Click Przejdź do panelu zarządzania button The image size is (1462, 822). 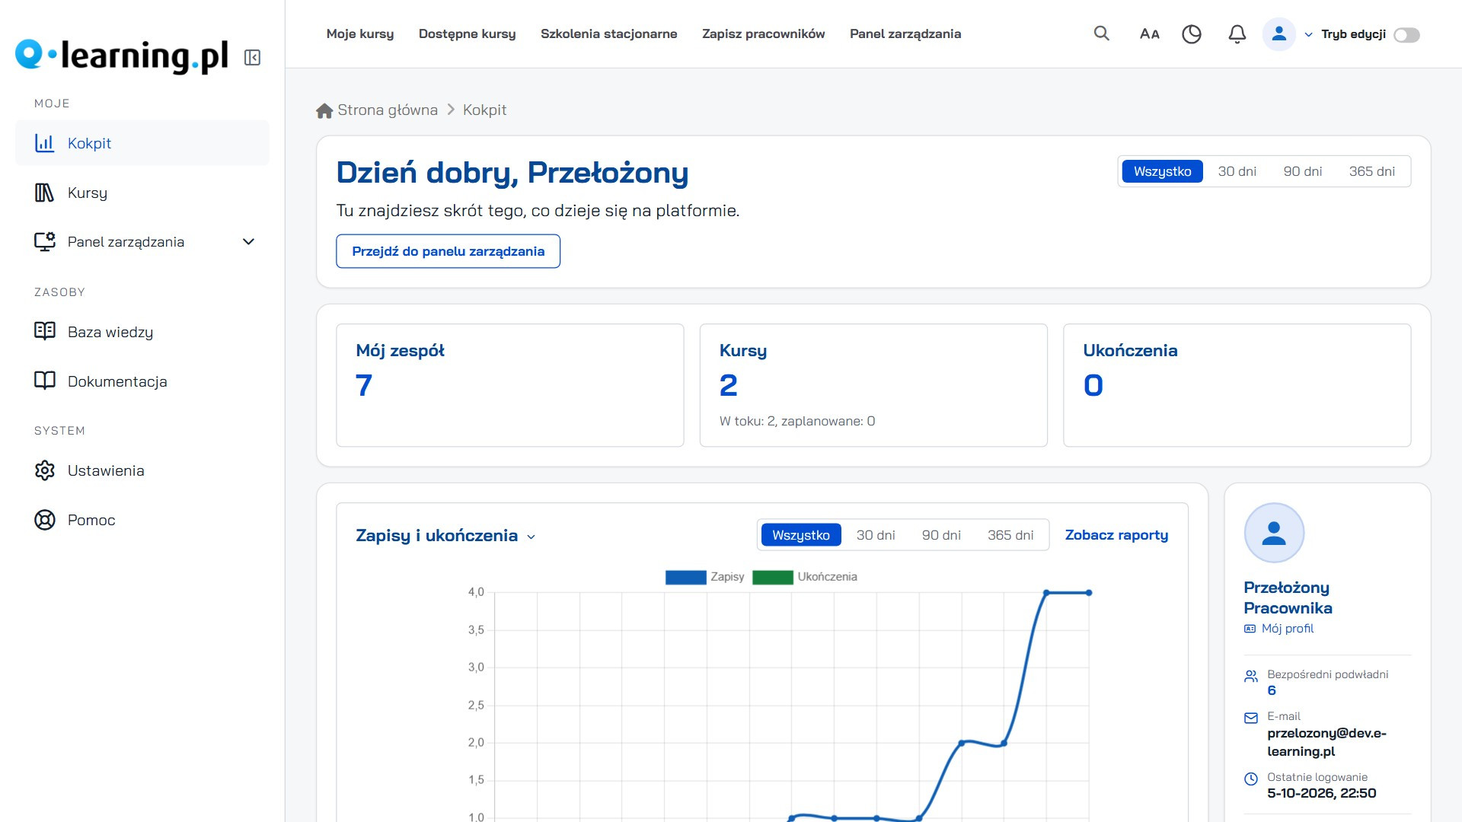448,251
